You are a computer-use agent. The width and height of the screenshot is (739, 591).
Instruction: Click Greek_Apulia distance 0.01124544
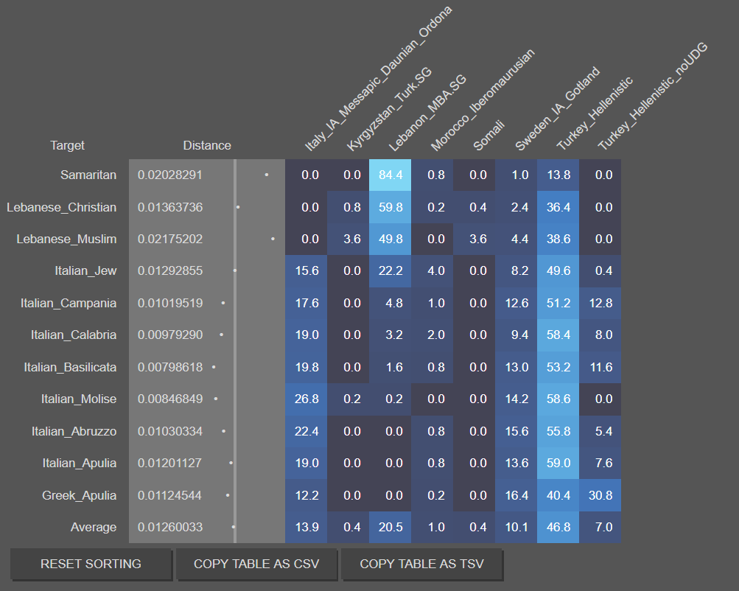169,495
